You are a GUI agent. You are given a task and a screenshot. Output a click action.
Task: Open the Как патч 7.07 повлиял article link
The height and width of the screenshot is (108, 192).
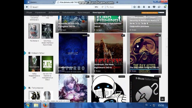(x=47, y=77)
